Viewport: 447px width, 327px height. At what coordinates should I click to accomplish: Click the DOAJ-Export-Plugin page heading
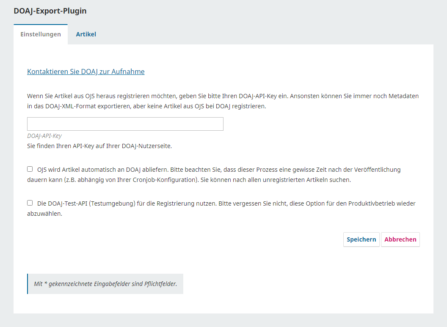point(50,11)
